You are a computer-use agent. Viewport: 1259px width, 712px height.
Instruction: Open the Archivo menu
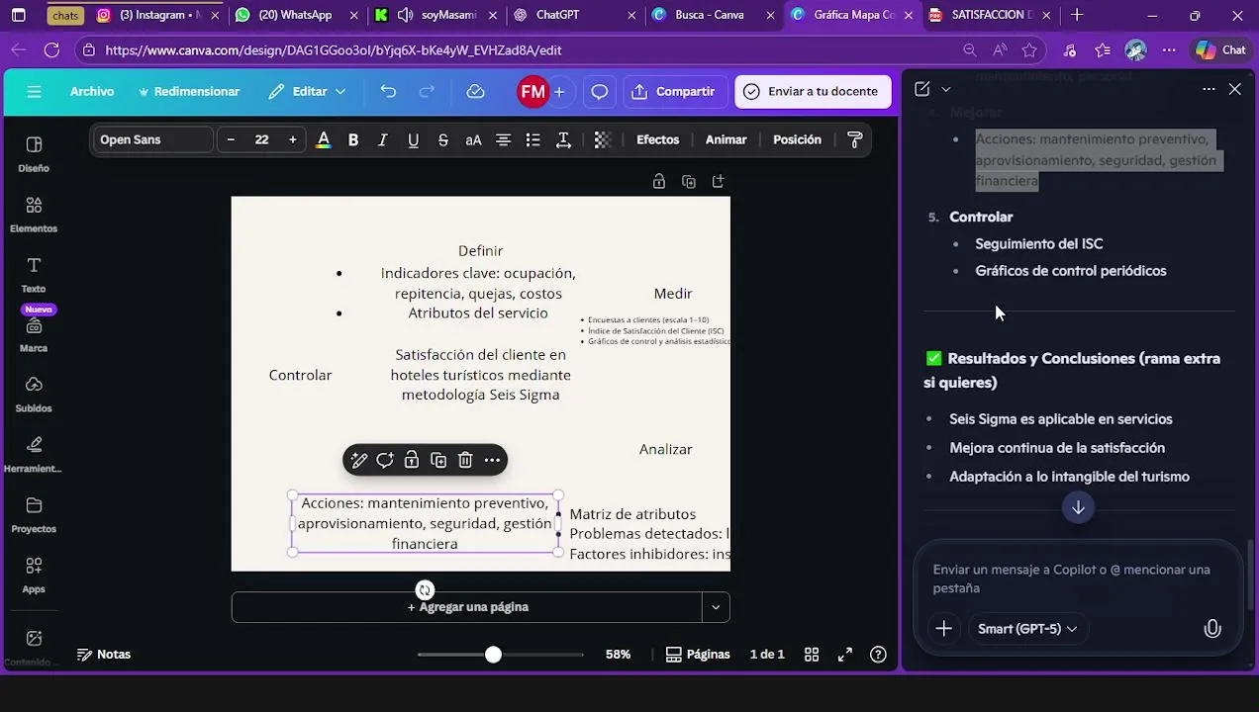point(92,91)
